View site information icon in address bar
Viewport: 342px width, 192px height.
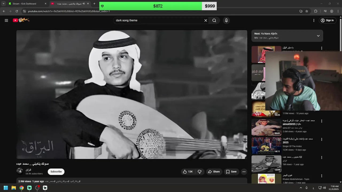point(24,11)
